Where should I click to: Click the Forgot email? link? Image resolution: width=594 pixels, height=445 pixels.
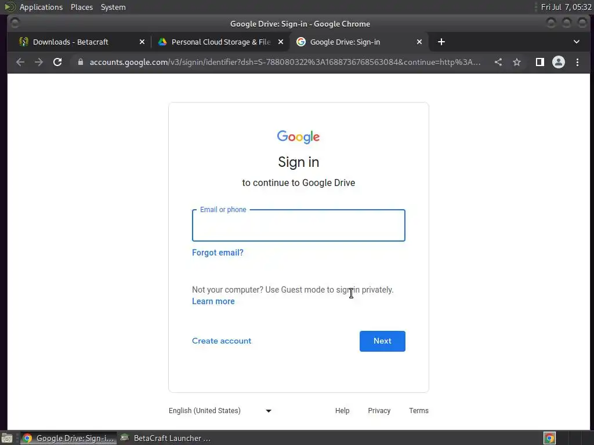pyautogui.click(x=218, y=253)
